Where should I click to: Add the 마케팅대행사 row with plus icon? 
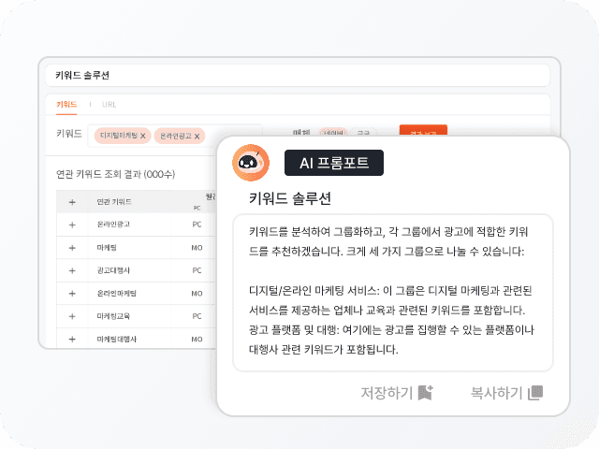(x=72, y=339)
